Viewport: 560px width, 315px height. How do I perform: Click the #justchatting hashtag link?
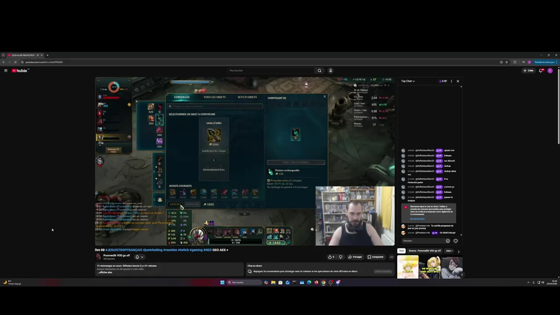[x=153, y=250]
